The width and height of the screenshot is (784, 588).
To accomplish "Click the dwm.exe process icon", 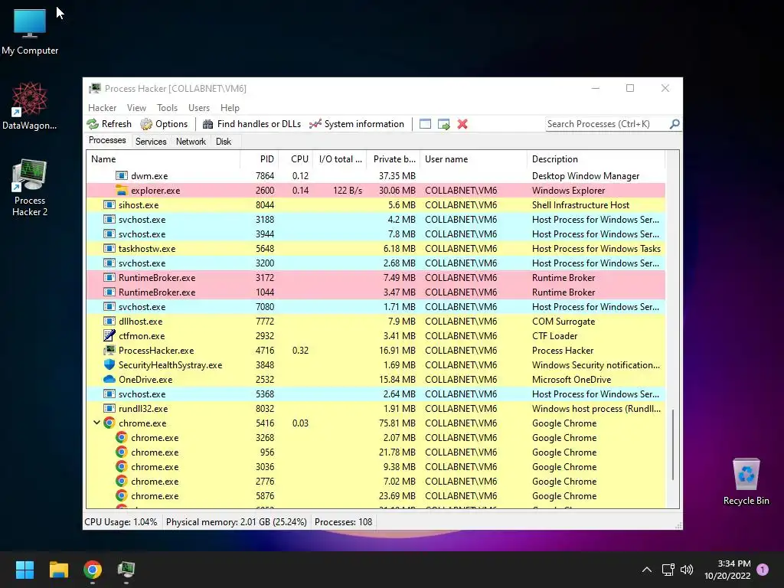I will click(x=122, y=175).
